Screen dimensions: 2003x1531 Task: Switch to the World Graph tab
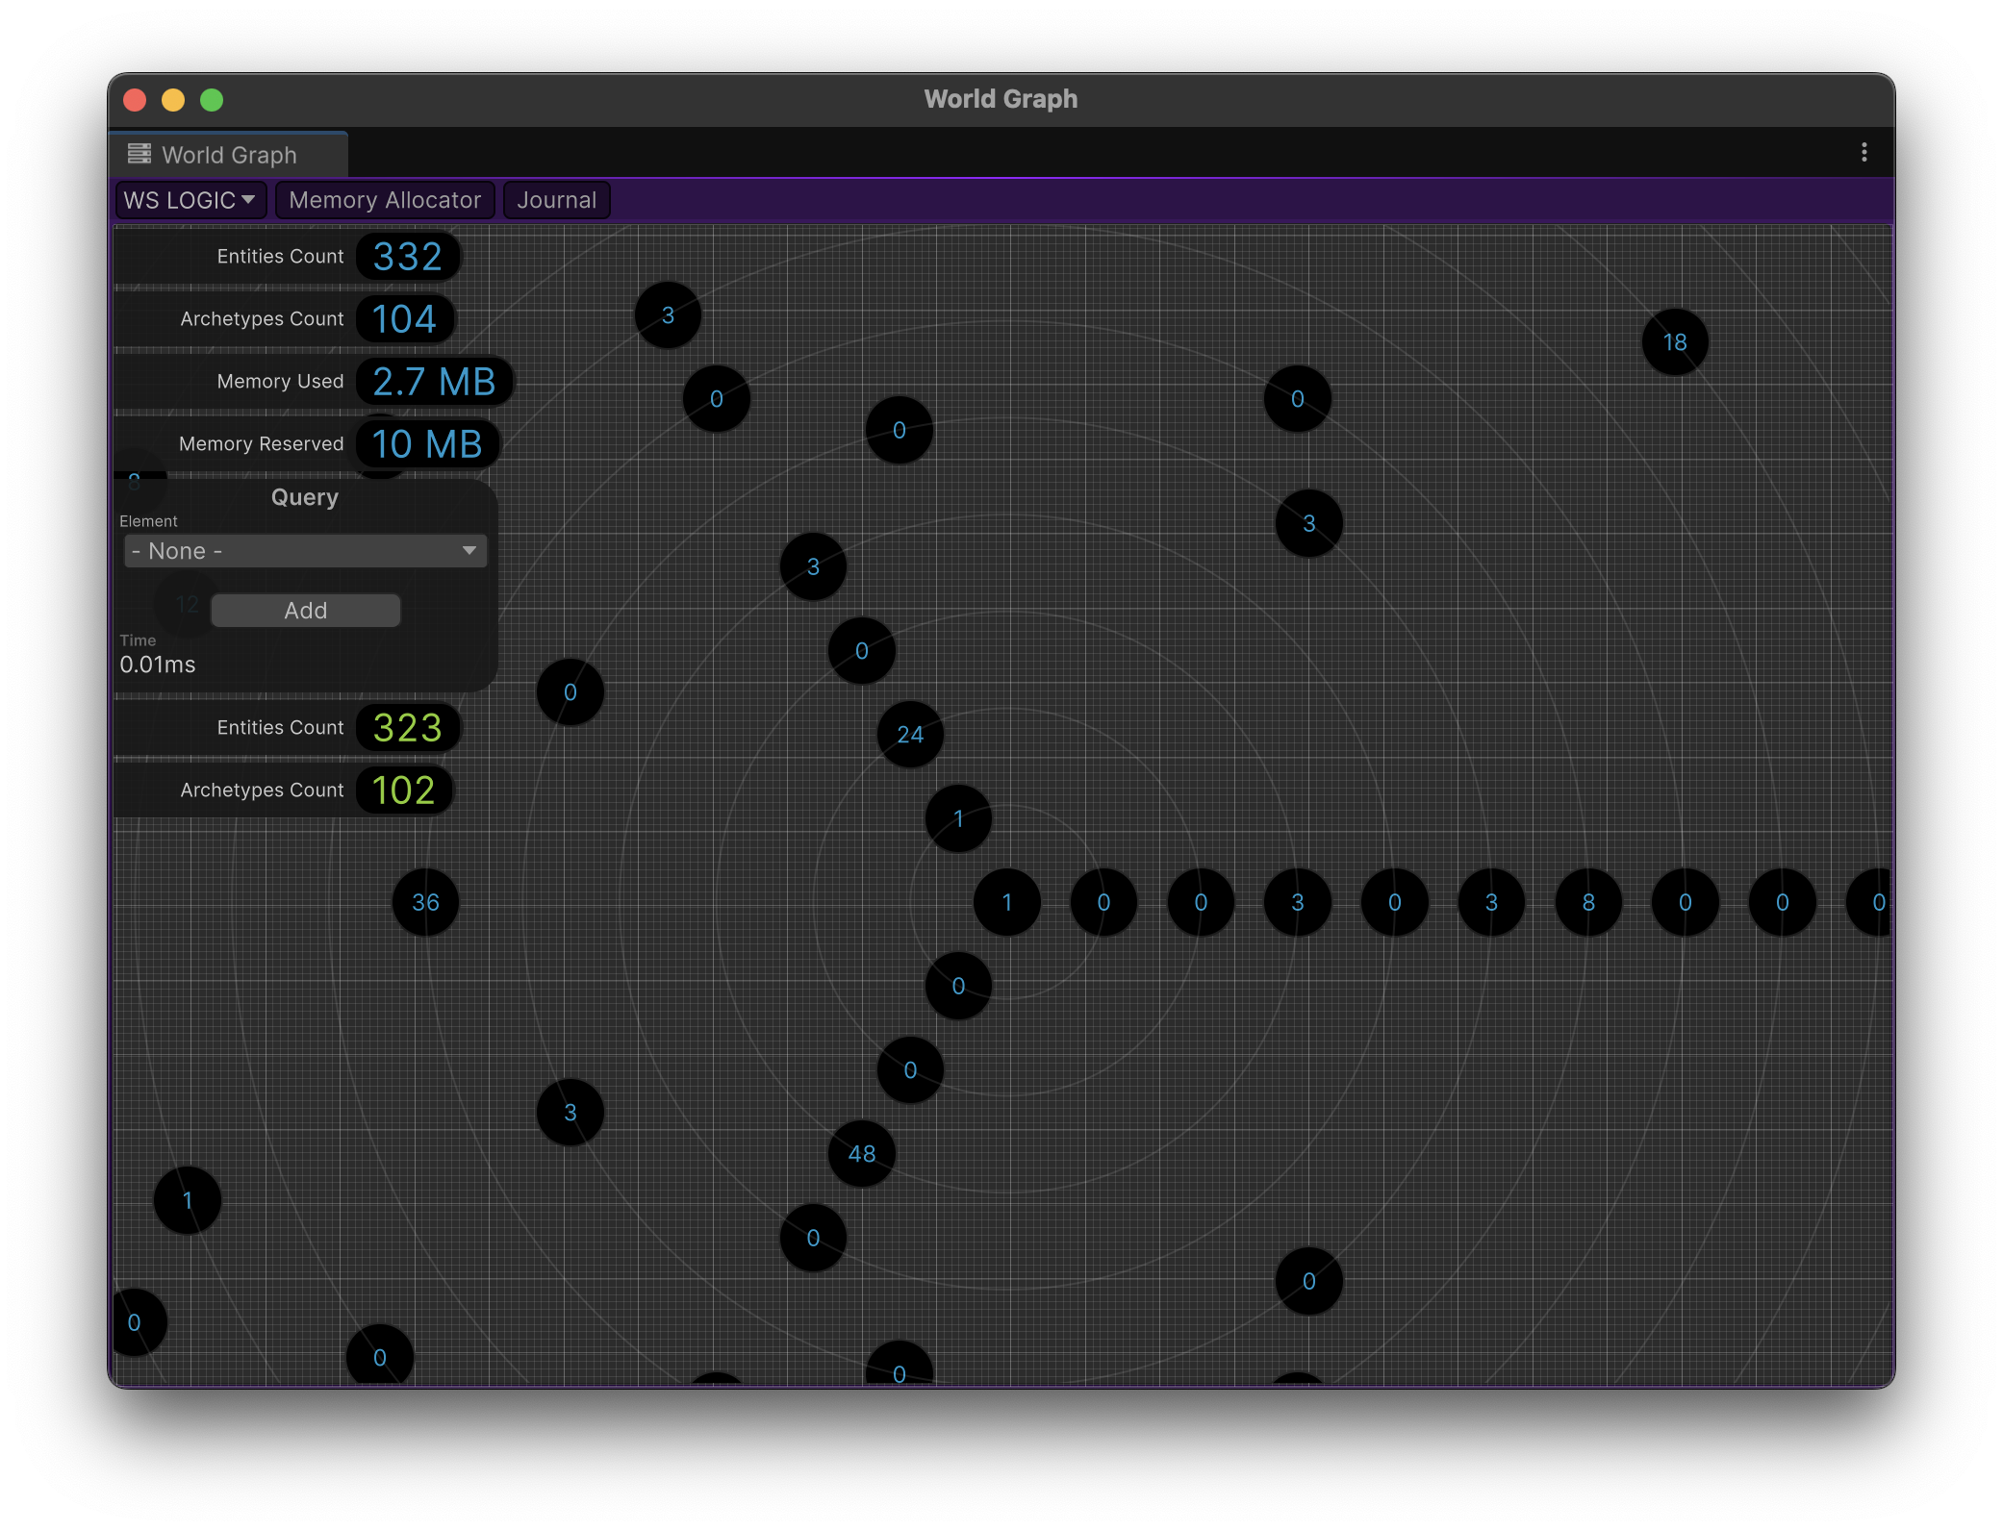[229, 155]
